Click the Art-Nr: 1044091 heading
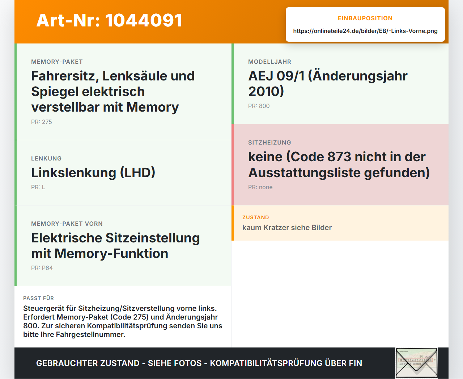This screenshot has width=463, height=379. point(109,20)
